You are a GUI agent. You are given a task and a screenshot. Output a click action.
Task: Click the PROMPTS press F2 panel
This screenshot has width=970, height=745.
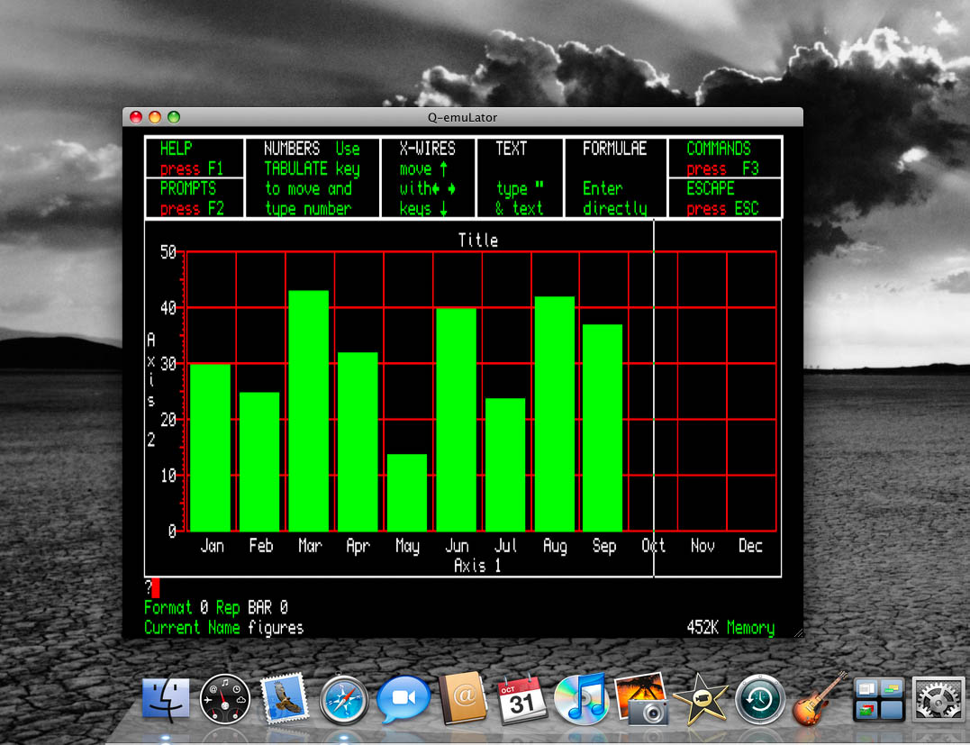pyautogui.click(x=194, y=198)
